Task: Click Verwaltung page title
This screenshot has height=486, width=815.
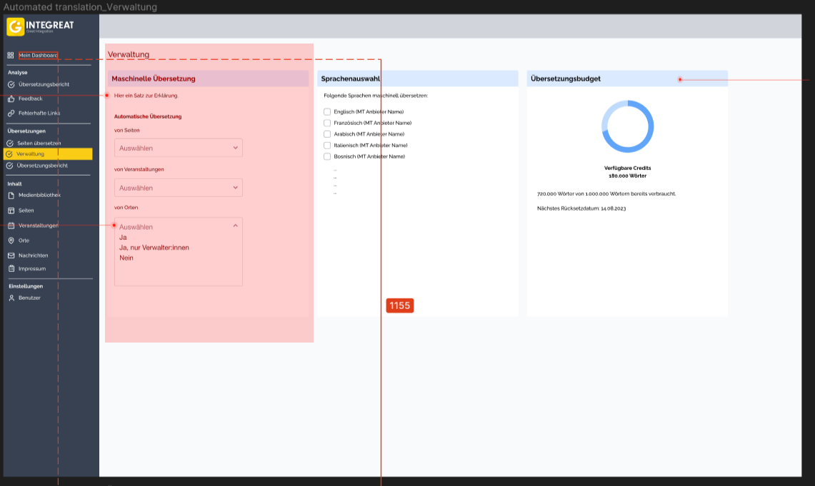Action: coord(129,54)
